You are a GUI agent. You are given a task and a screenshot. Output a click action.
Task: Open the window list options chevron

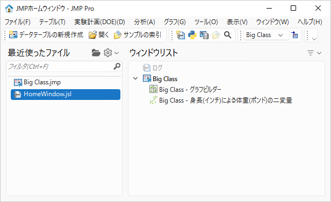(x=319, y=53)
